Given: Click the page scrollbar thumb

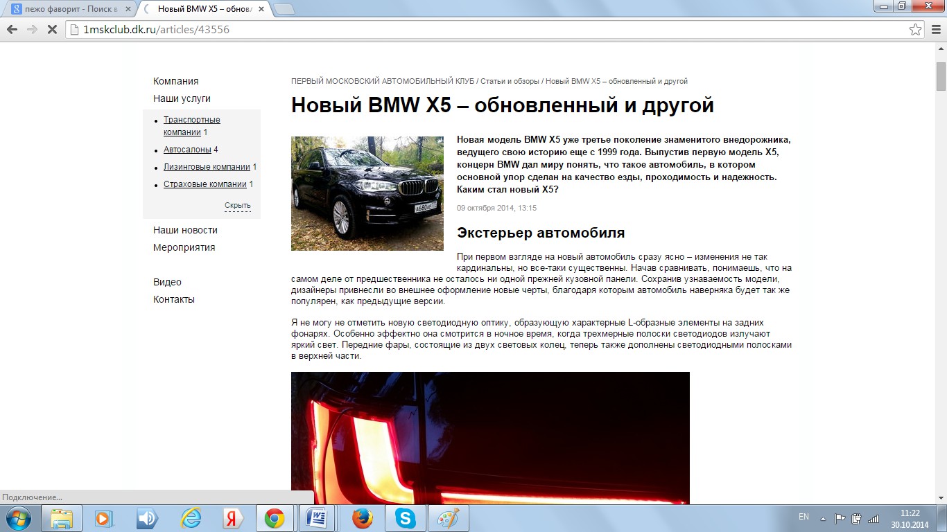Looking at the screenshot, I should click(x=941, y=76).
